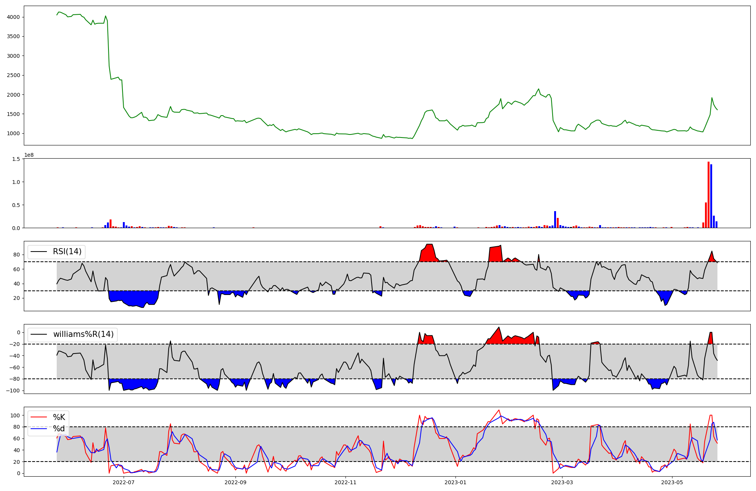The width and height of the screenshot is (756, 491).
Task: Click the tallest red volume bar
Action: (708, 195)
